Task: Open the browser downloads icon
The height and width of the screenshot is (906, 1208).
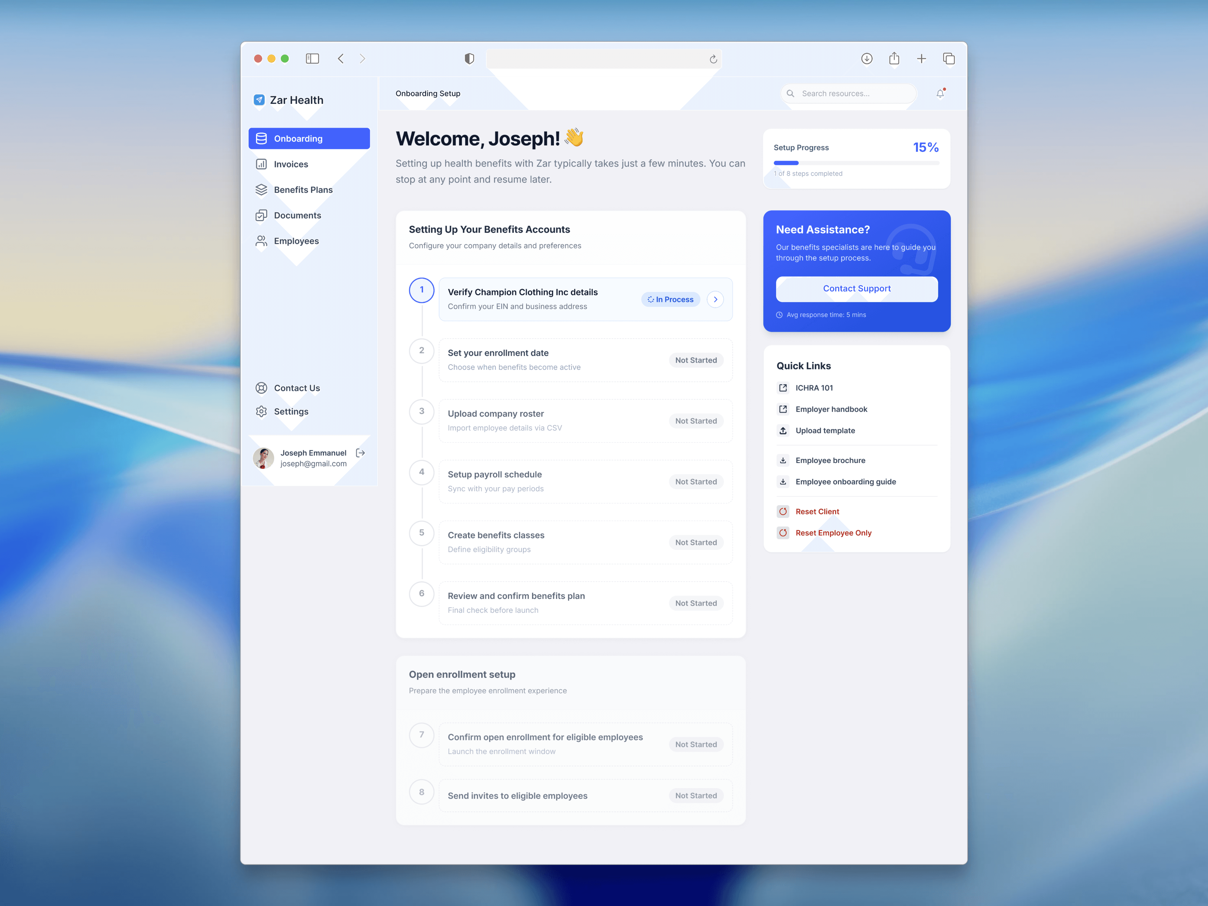Action: [x=867, y=58]
